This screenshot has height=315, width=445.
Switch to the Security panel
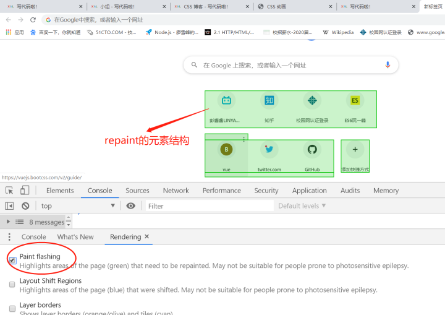266,191
